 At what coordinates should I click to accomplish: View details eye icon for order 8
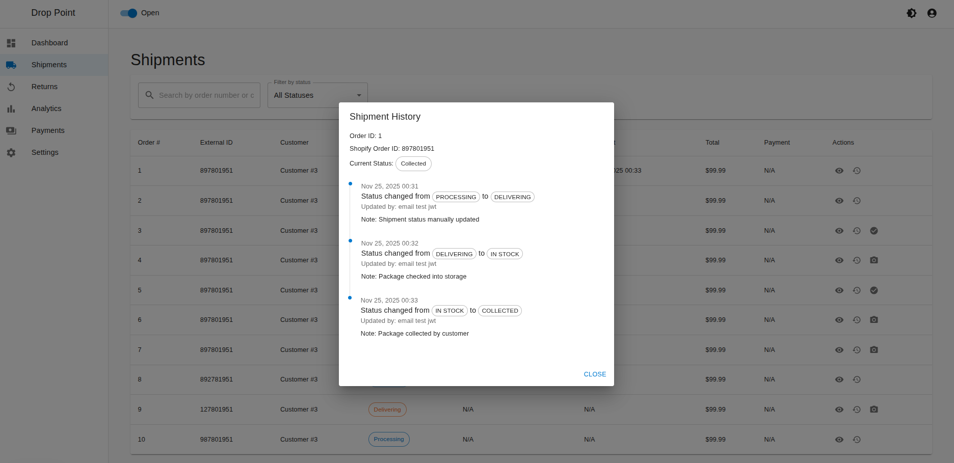click(x=839, y=379)
